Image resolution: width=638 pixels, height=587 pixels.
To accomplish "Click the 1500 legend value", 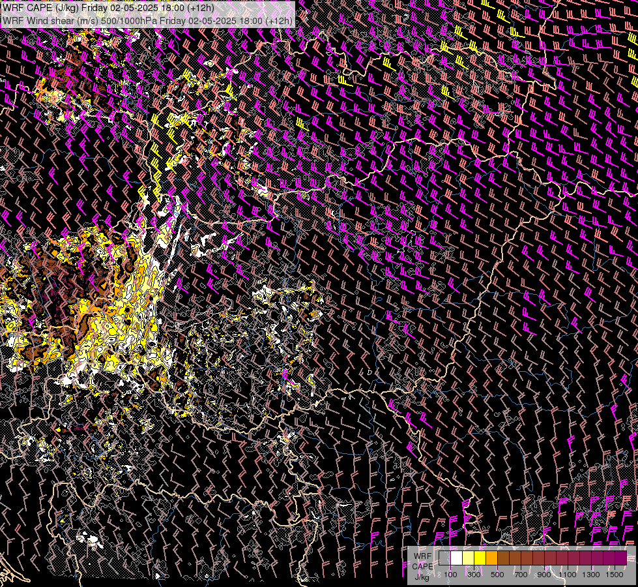I will coord(615,575).
